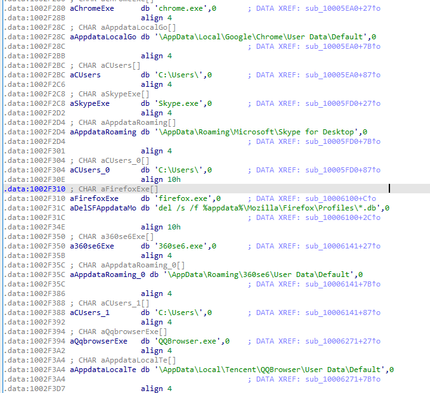The image size is (430, 393).
Task: Follow the sub_10005FD0+87 cross reference
Action: (x=342, y=170)
